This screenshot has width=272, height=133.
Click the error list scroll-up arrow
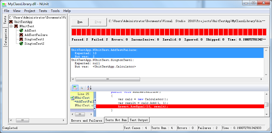(267, 50)
